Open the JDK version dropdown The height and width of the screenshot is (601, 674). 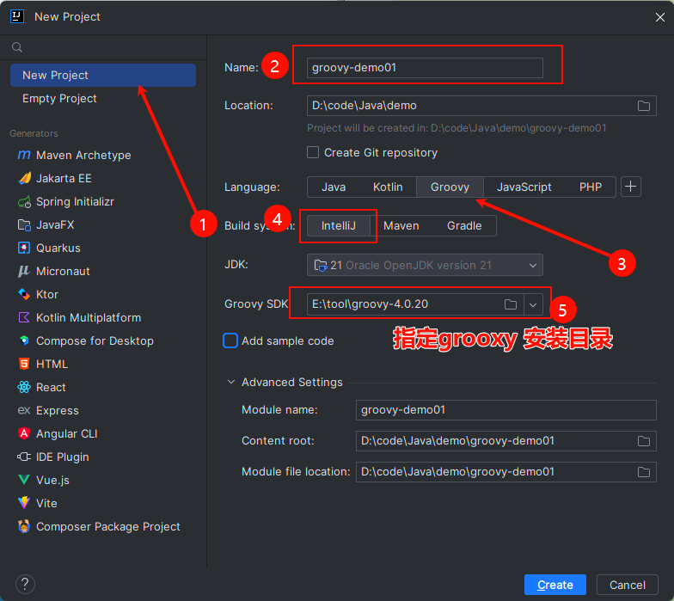click(425, 265)
